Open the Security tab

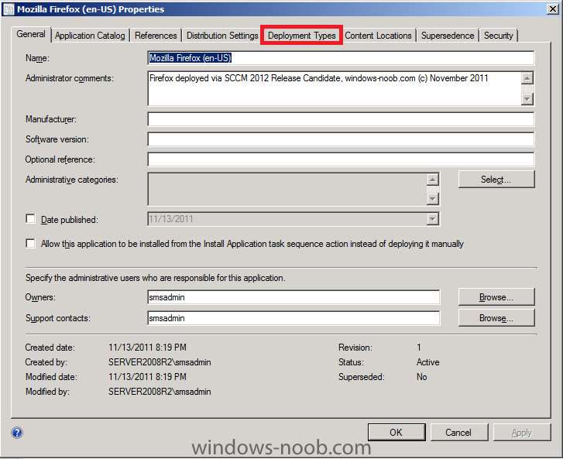[x=499, y=36]
